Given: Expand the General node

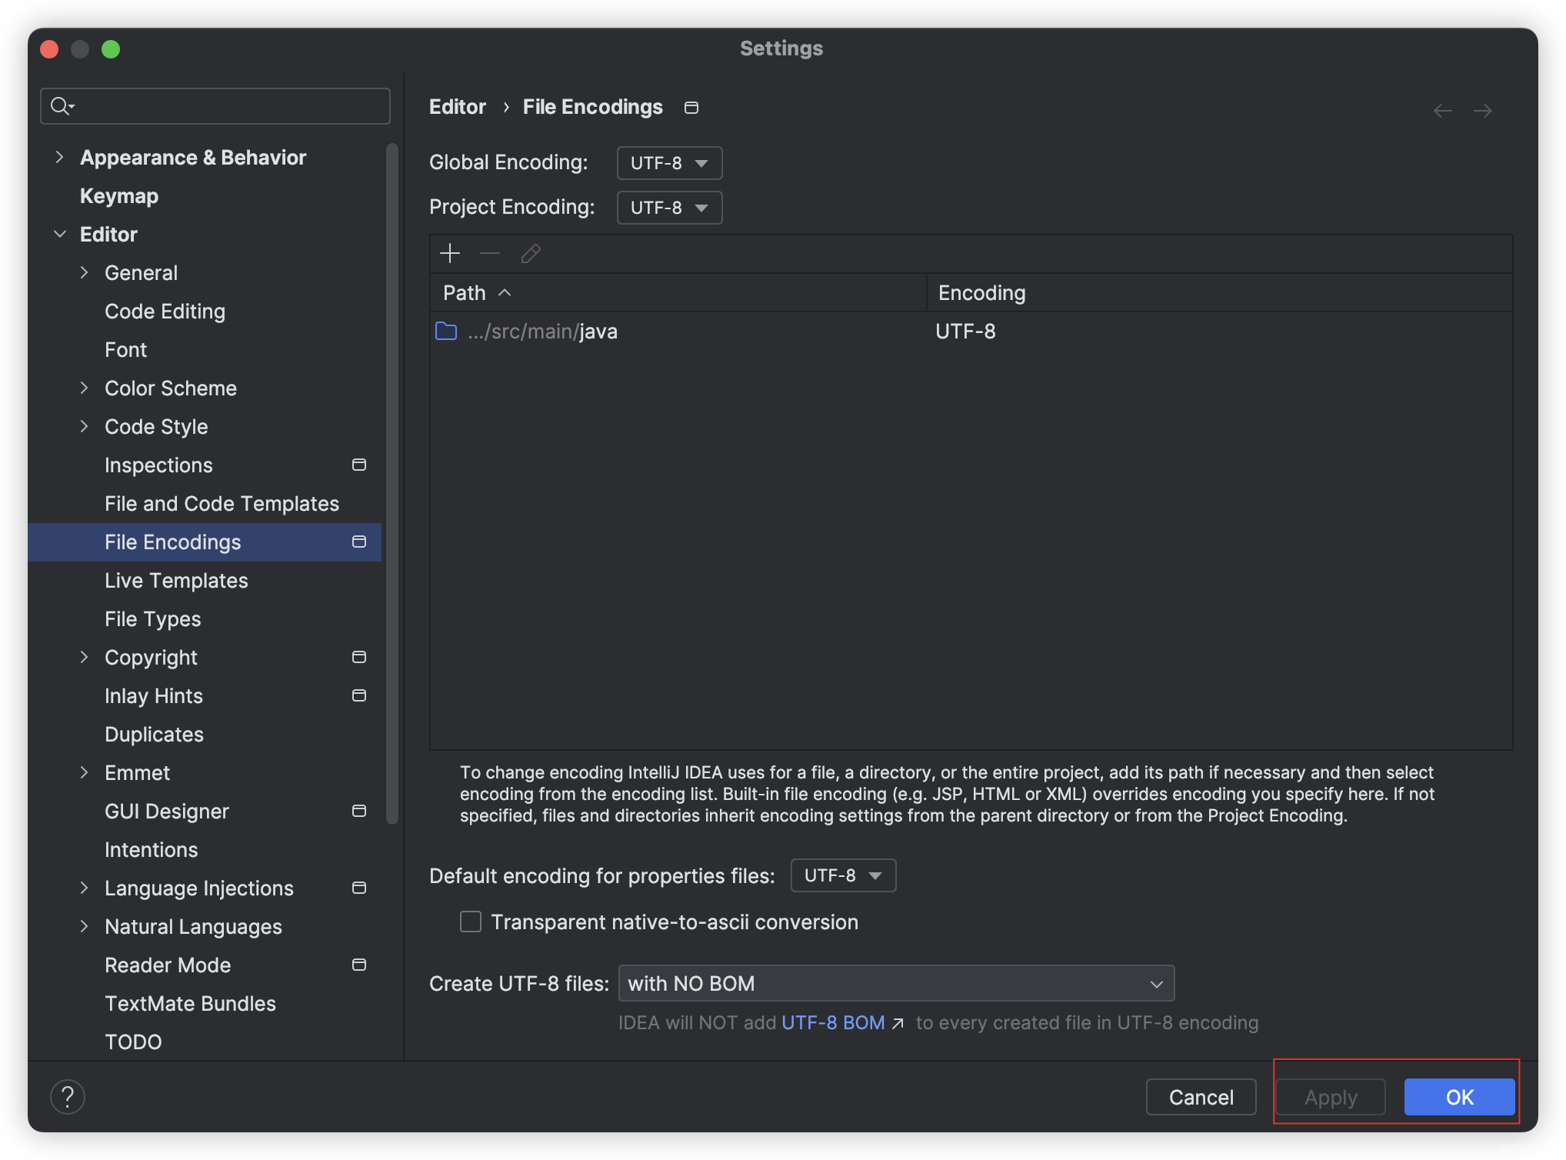Looking at the screenshot, I should tap(85, 272).
